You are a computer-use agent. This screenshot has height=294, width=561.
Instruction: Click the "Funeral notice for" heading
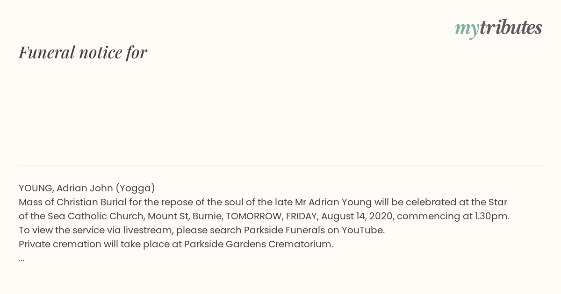pos(83,53)
